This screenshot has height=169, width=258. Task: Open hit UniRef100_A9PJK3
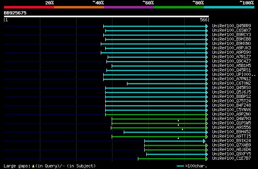point(231,48)
